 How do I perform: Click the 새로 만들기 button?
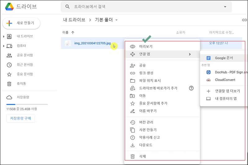pos(21,23)
